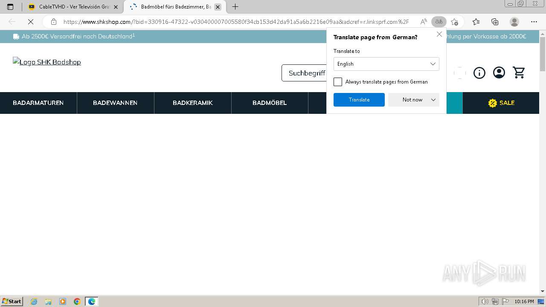Open the BADEWANNEN menu
The width and height of the screenshot is (546, 307).
pos(115,103)
